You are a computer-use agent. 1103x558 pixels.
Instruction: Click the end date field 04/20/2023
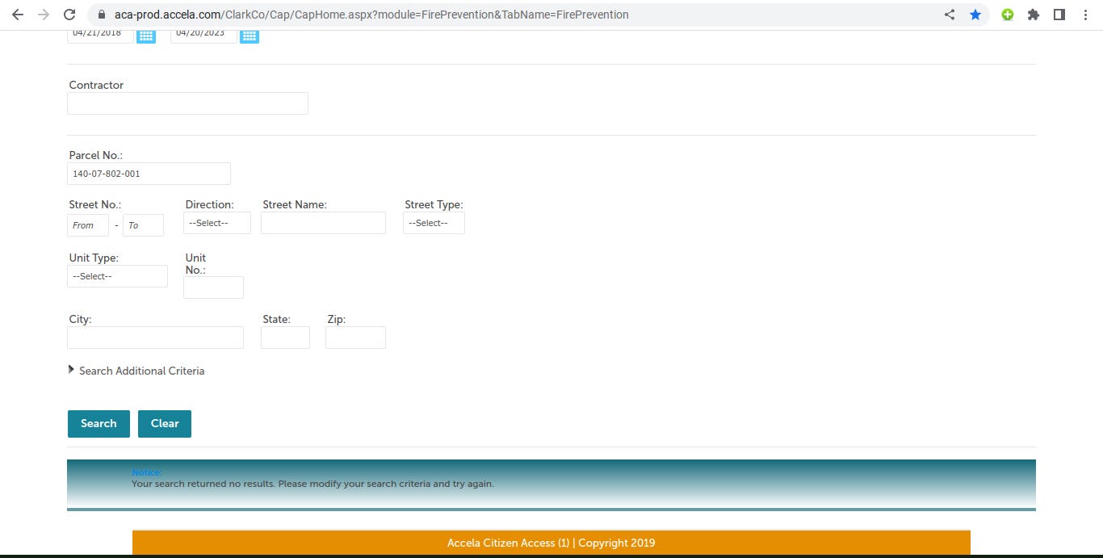pos(203,36)
